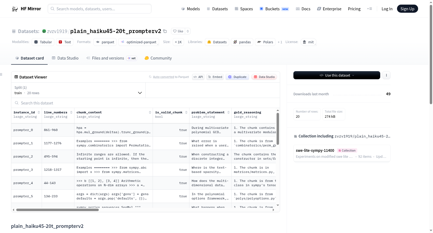Click the Embed button

point(215,77)
